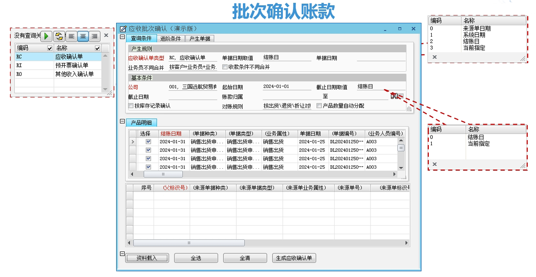
Task: Select the RO 其他收入确认单 row
Action: coord(57,74)
